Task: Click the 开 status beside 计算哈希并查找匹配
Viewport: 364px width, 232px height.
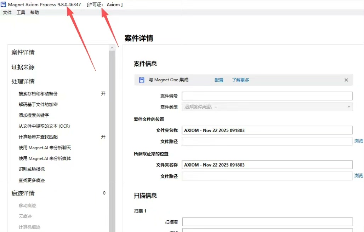Action: [103, 137]
